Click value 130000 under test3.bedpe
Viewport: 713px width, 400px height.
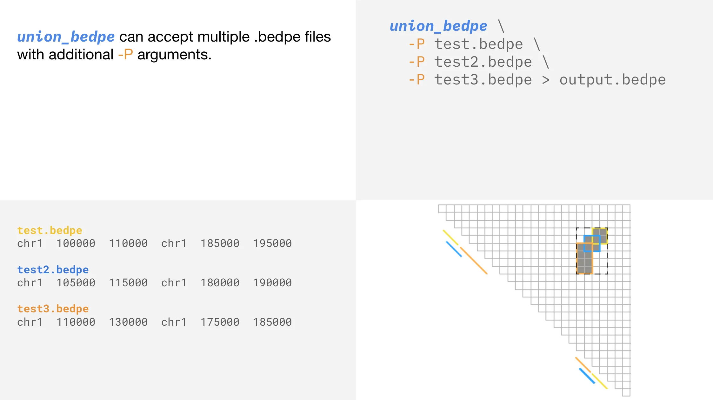tap(128, 322)
